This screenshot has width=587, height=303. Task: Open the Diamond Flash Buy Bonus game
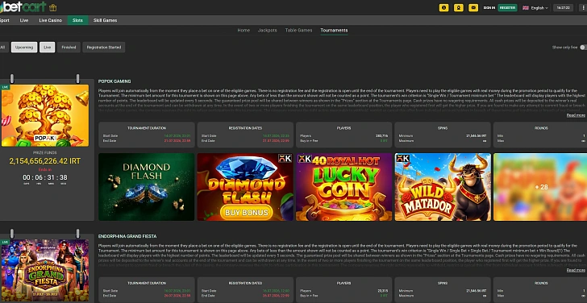245,187
